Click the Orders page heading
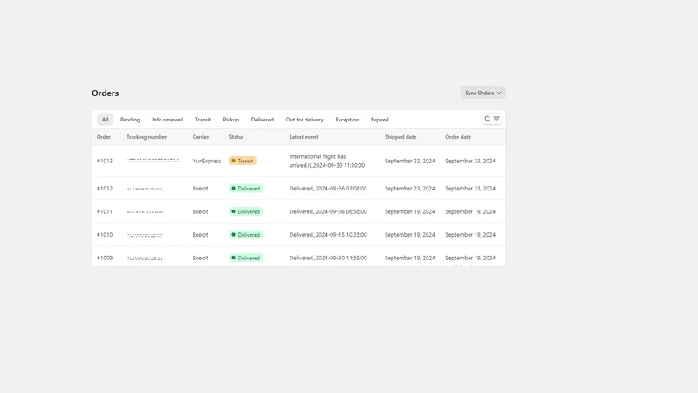The height and width of the screenshot is (393, 698). point(105,93)
